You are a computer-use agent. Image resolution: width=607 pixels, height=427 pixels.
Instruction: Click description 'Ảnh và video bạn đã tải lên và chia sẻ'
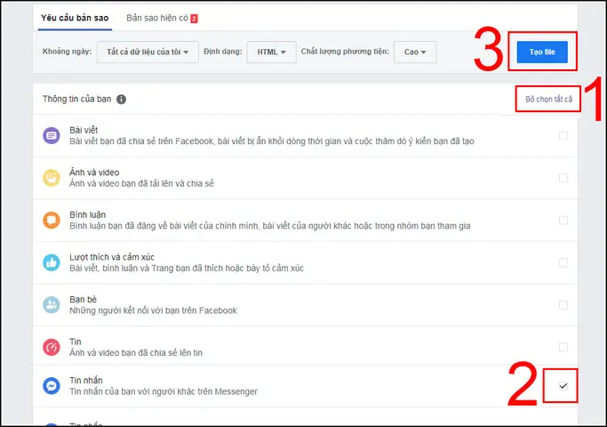(x=141, y=183)
